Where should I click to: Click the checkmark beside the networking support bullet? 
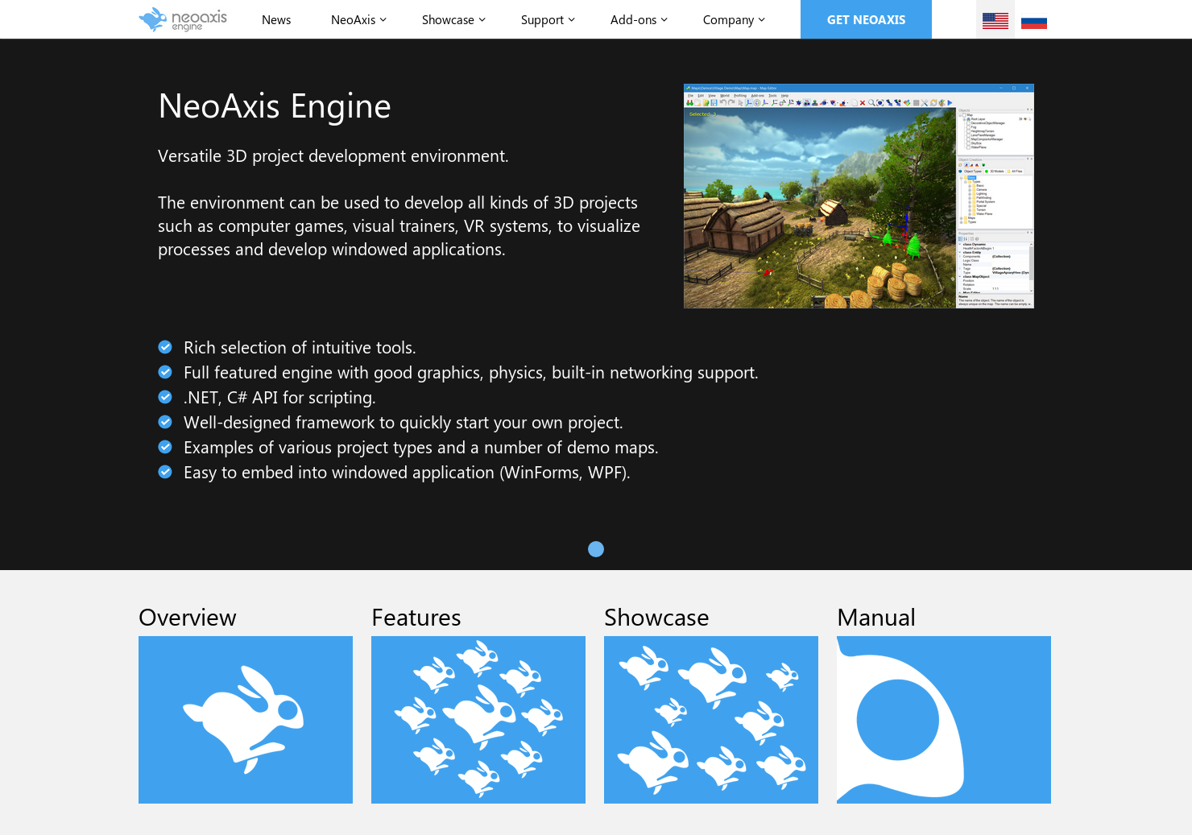165,372
